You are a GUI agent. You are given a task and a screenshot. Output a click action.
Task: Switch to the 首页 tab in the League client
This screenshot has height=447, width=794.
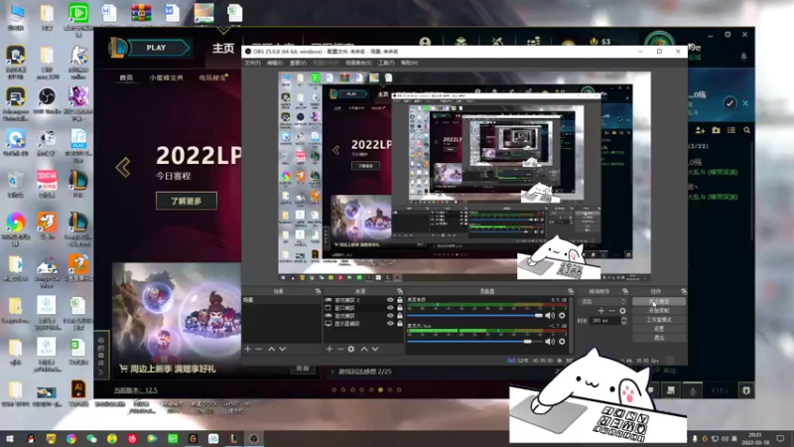coord(126,77)
